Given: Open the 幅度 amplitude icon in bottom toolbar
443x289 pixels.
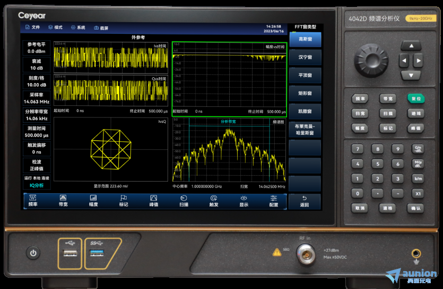Looking at the screenshot, I should pyautogui.click(x=93, y=201).
